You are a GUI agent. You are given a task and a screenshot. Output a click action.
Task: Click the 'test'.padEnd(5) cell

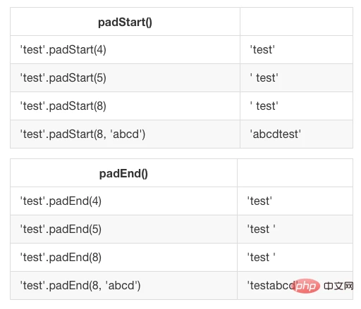pyautogui.click(x=123, y=229)
